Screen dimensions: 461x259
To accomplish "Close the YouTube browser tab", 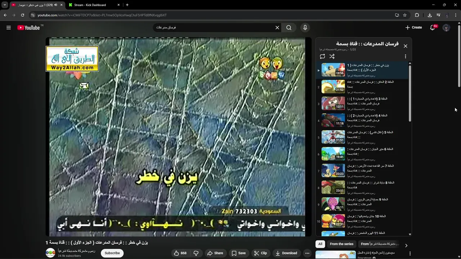I will pos(62,5).
